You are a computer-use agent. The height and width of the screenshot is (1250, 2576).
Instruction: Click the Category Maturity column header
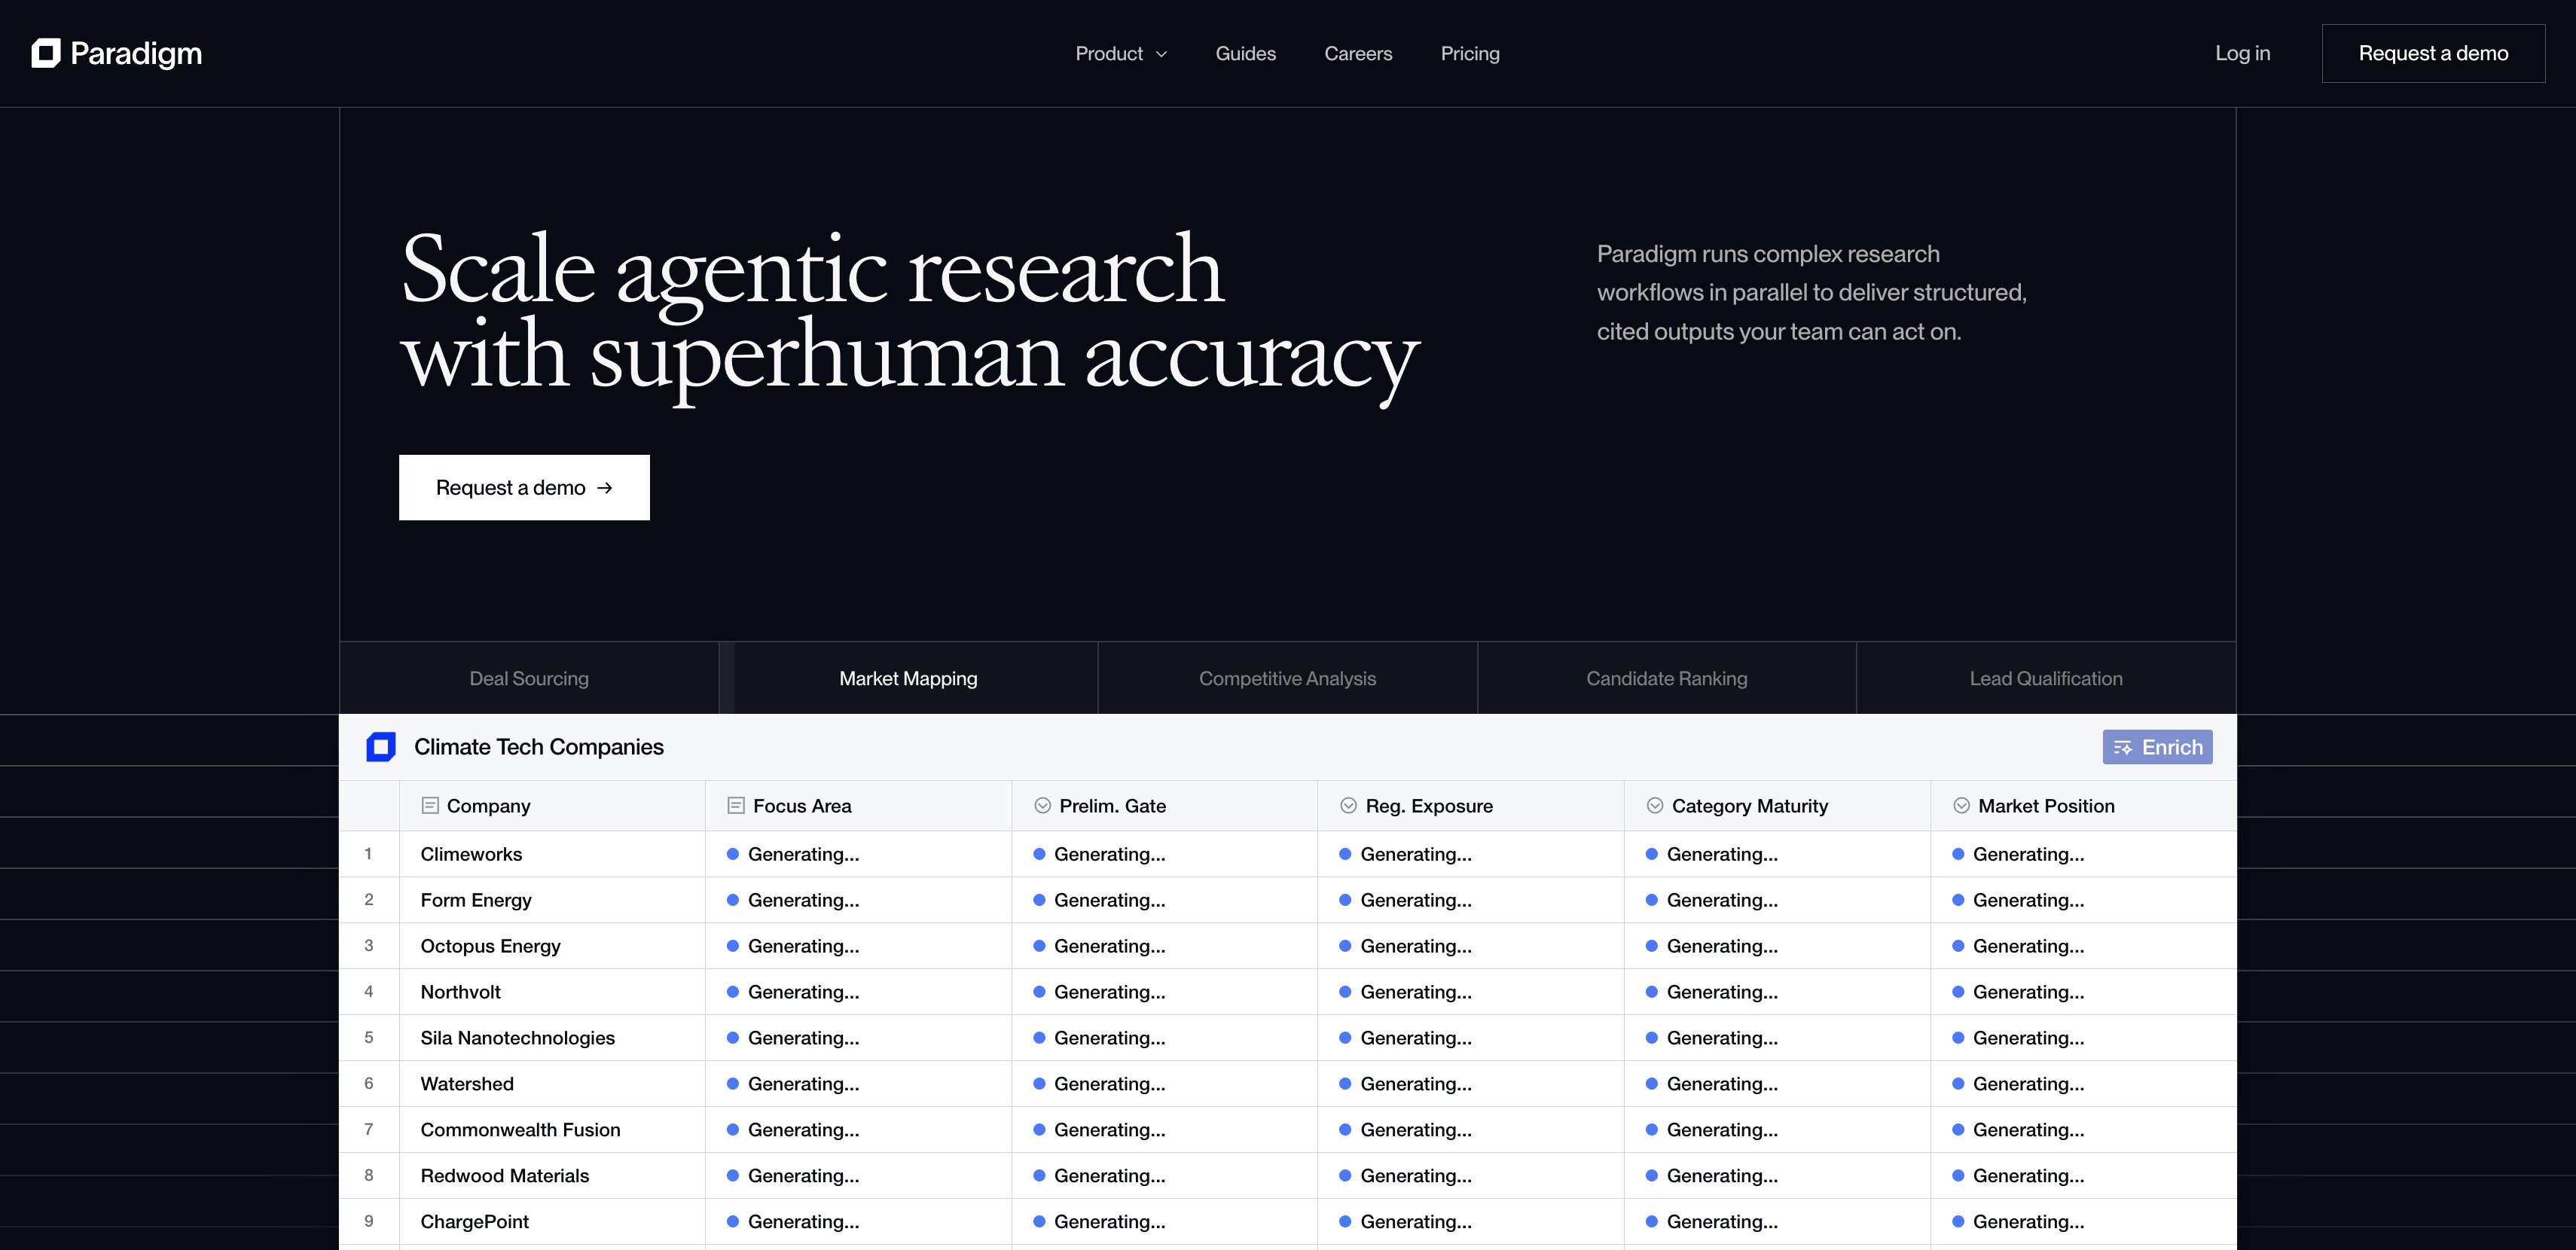click(1777, 806)
